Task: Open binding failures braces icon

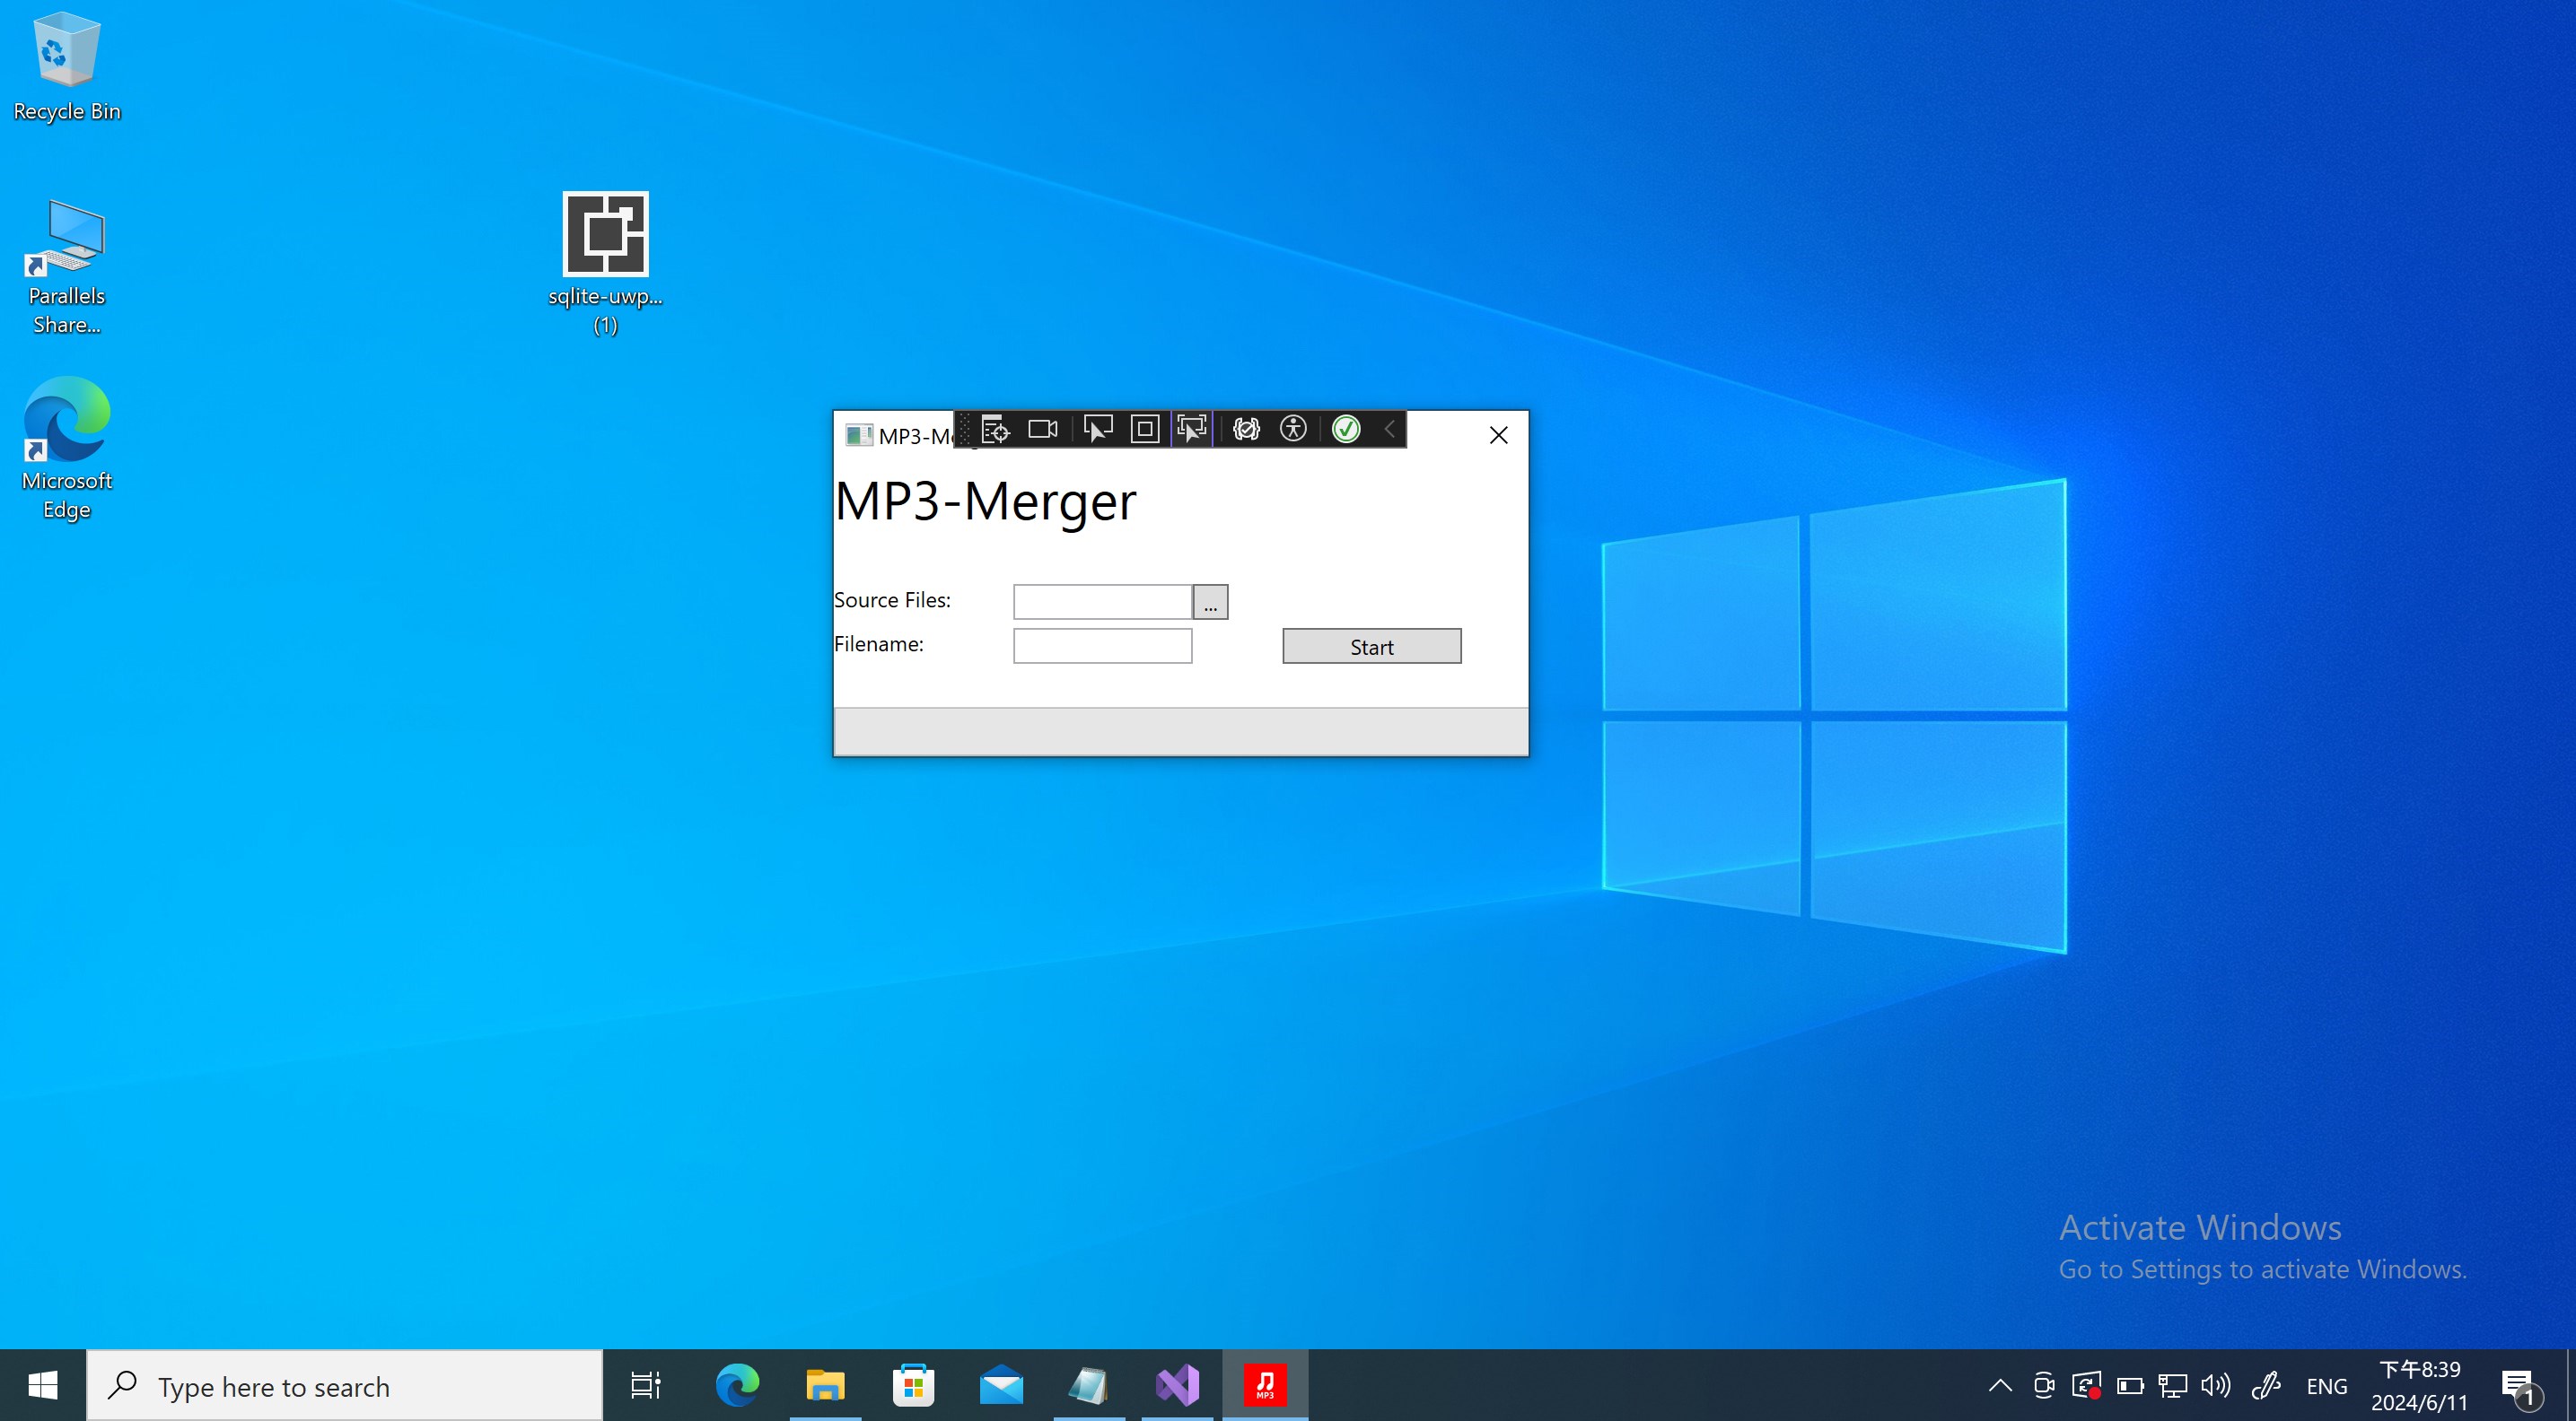Action: (x=1246, y=430)
